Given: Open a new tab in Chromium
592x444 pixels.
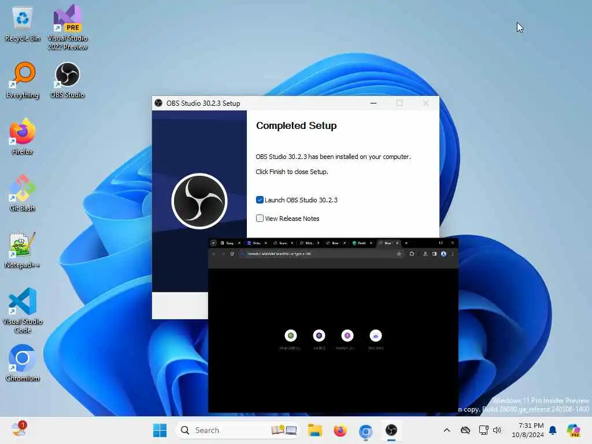Looking at the screenshot, I should click(x=406, y=243).
